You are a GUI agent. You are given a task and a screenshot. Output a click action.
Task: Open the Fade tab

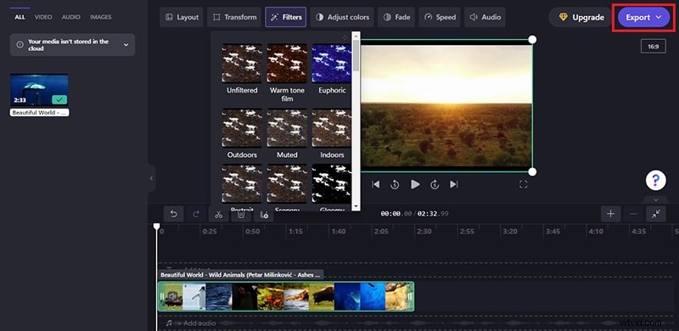click(396, 17)
